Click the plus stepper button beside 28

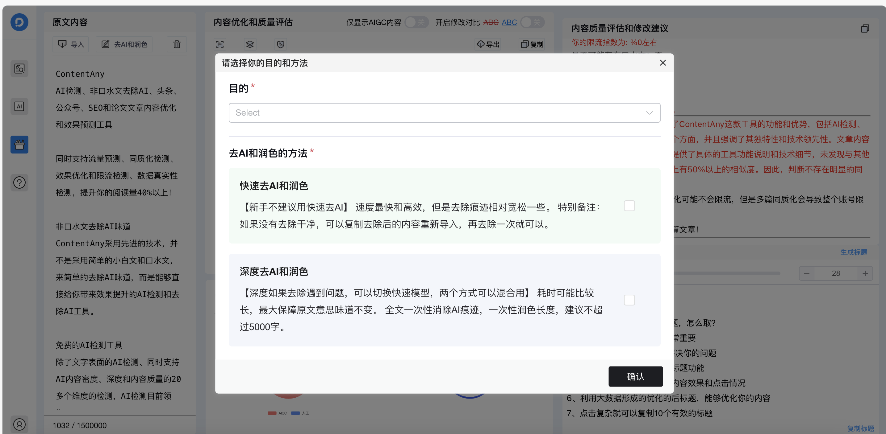(865, 273)
